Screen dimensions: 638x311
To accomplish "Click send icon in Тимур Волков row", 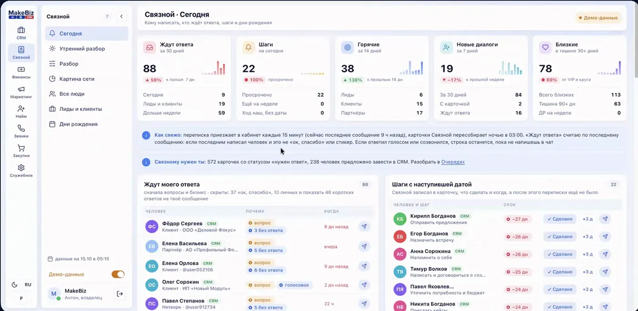I will click(x=605, y=272).
